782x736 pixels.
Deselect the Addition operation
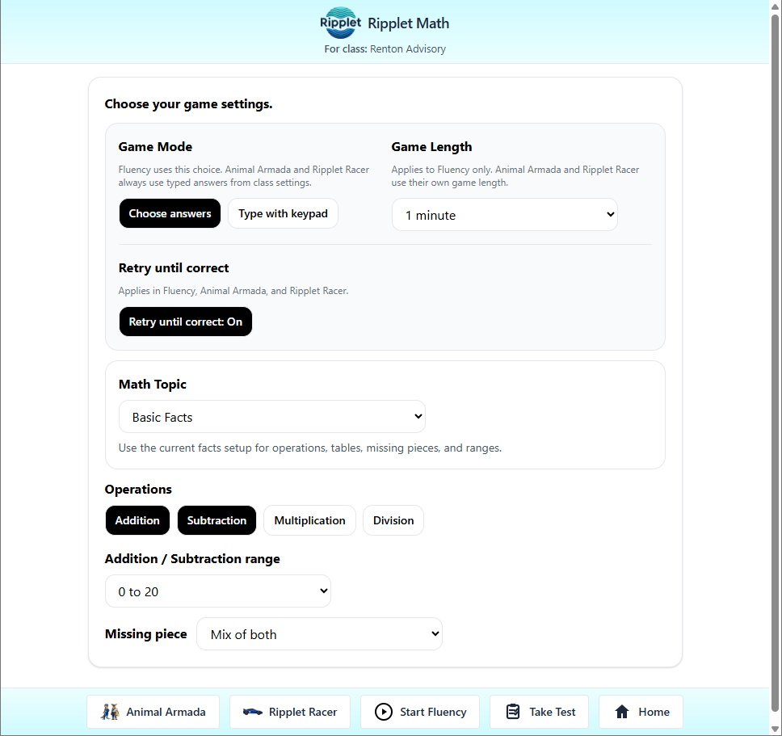(137, 520)
